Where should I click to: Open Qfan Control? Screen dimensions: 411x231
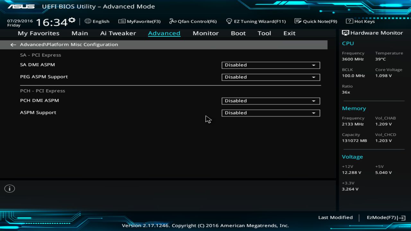(193, 21)
